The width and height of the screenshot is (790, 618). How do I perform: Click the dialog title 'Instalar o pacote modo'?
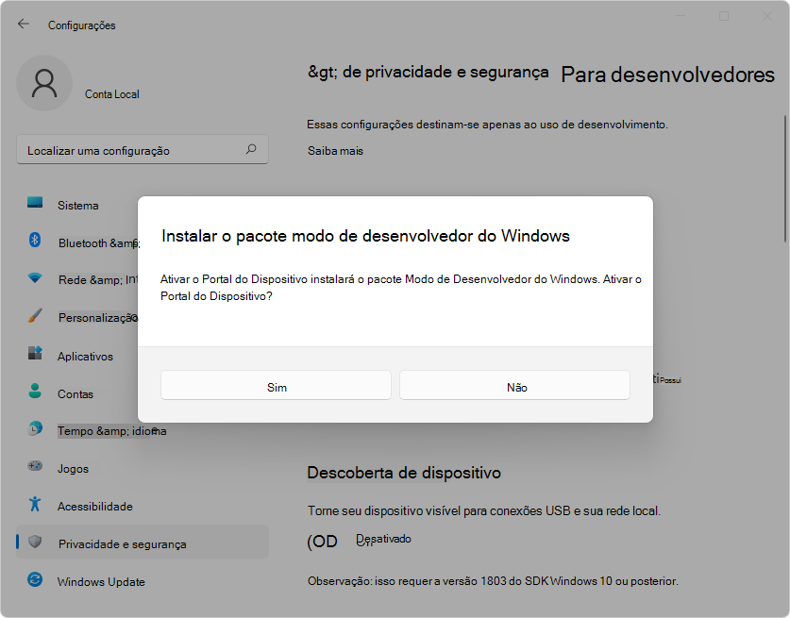[365, 236]
